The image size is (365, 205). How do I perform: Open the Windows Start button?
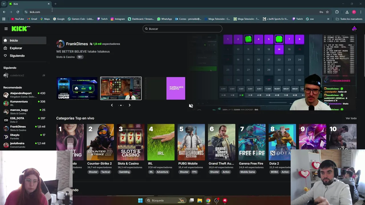pos(140,200)
